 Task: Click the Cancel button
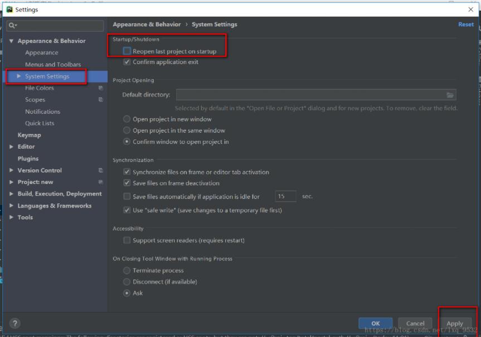point(415,323)
